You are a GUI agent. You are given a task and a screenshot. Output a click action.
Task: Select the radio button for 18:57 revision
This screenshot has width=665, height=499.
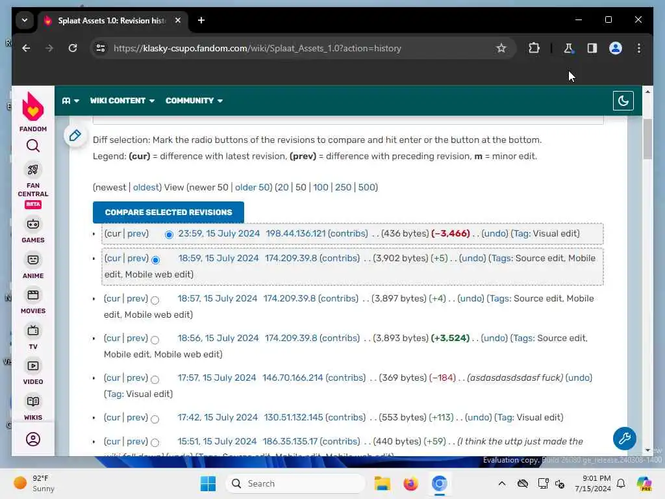click(155, 300)
